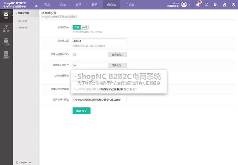Click the LOGO file path field
The image size is (238, 165).
pyautogui.click(x=90, y=55)
